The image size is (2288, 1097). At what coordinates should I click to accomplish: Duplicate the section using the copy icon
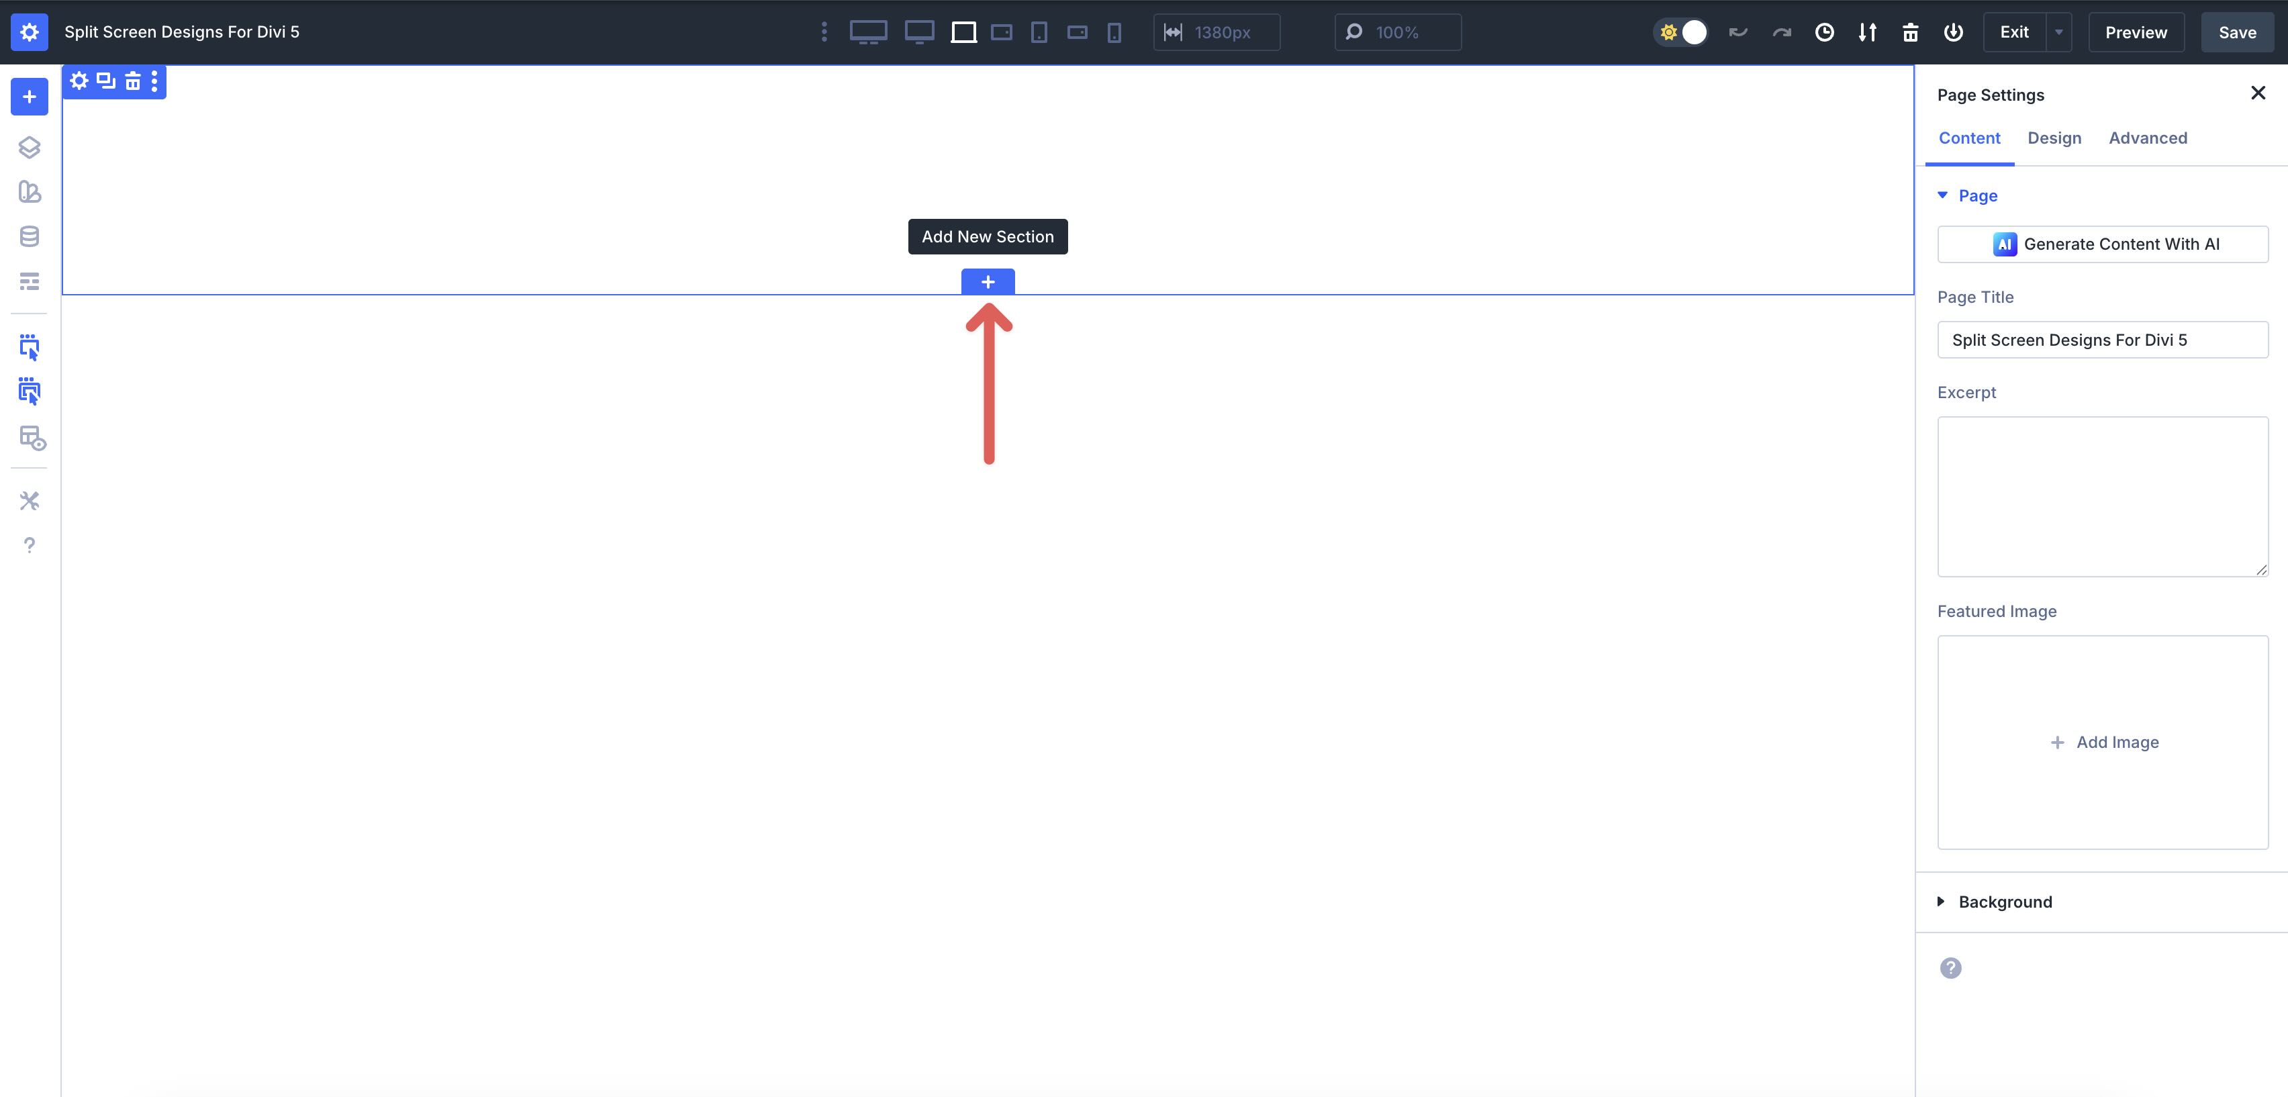click(105, 82)
